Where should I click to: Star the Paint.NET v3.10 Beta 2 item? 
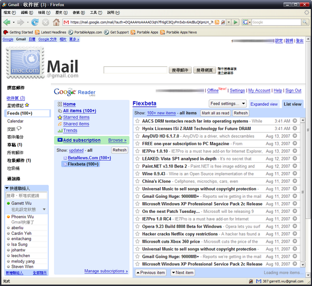coord(137,166)
